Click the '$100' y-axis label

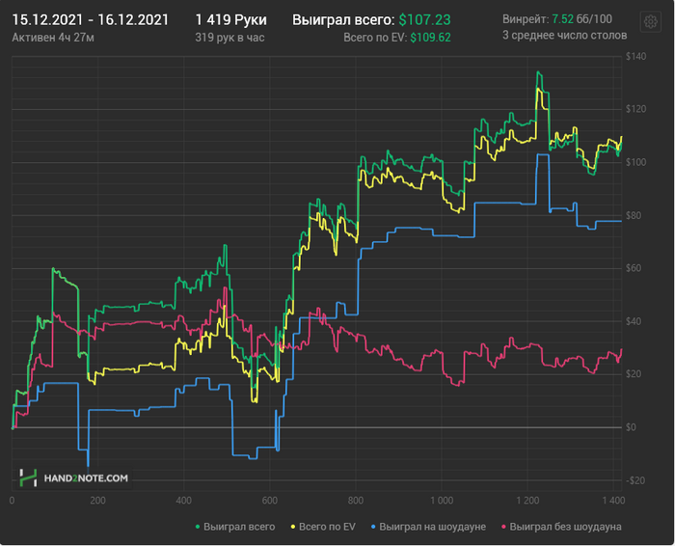(x=635, y=162)
